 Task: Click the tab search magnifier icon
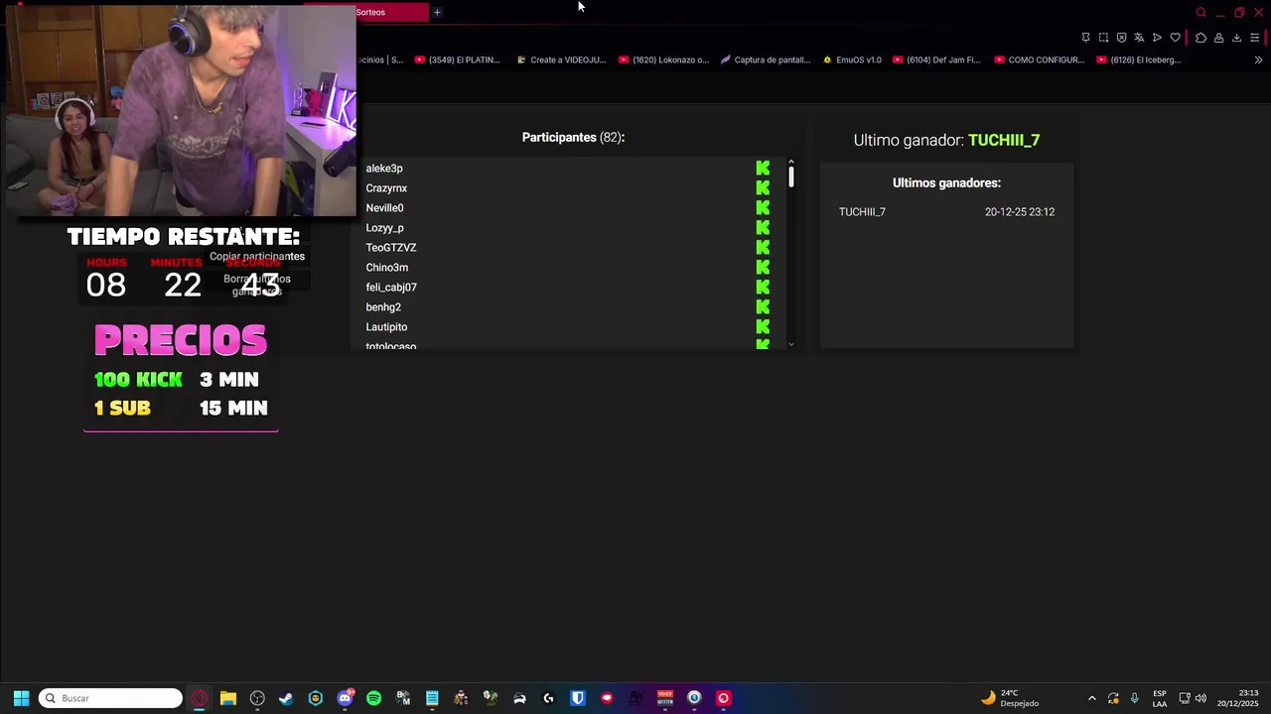[1200, 12]
